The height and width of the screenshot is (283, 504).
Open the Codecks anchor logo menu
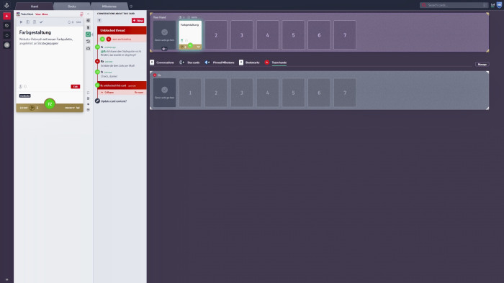6,5
